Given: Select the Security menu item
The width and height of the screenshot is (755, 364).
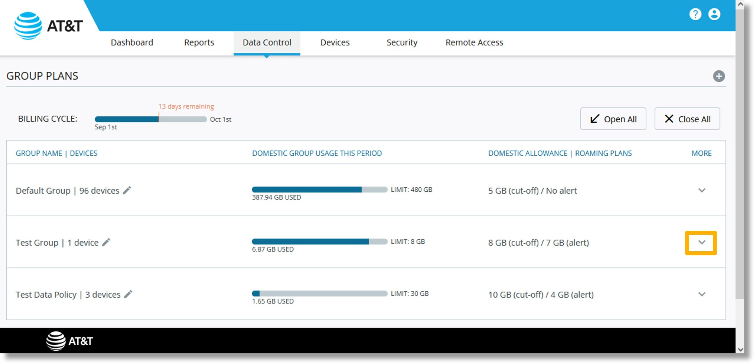Looking at the screenshot, I should pyautogui.click(x=402, y=42).
